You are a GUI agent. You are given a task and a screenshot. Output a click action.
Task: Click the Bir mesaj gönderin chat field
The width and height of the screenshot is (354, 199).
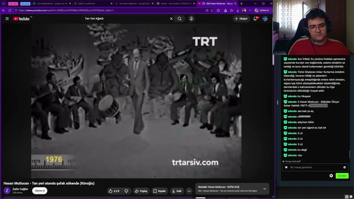coord(315,167)
